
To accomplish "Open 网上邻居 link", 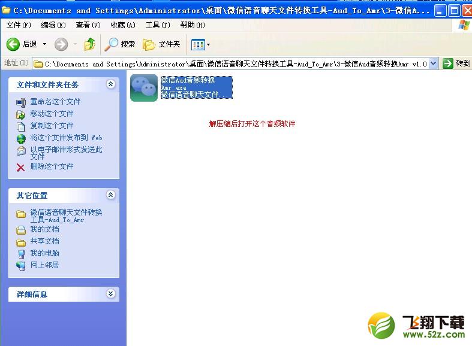I will [x=44, y=265].
